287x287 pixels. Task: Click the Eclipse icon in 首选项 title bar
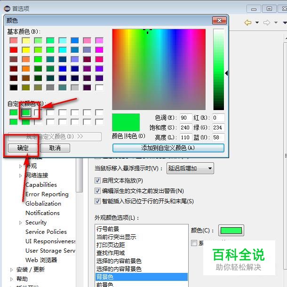click(7, 8)
